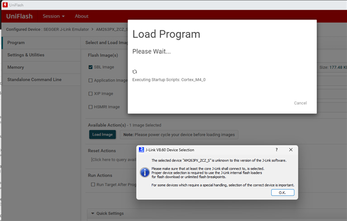Click the UniFlash lightning app icon
The width and height of the screenshot is (347, 221).
point(5,5)
